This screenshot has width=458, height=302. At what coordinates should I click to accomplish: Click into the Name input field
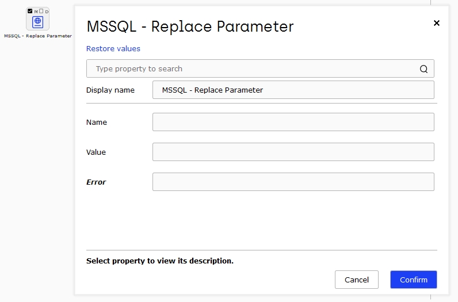point(293,122)
